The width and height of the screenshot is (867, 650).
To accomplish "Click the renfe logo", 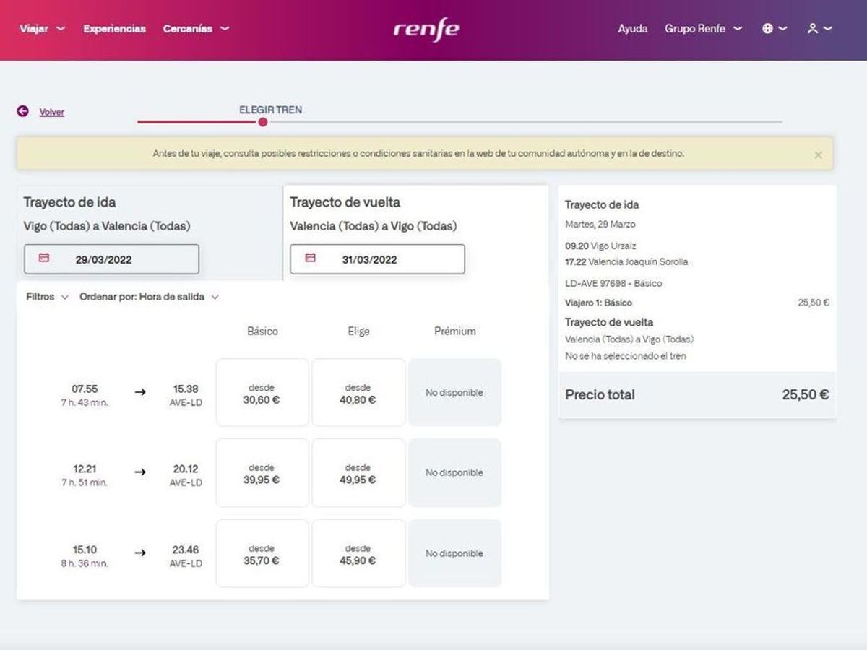I will [426, 28].
